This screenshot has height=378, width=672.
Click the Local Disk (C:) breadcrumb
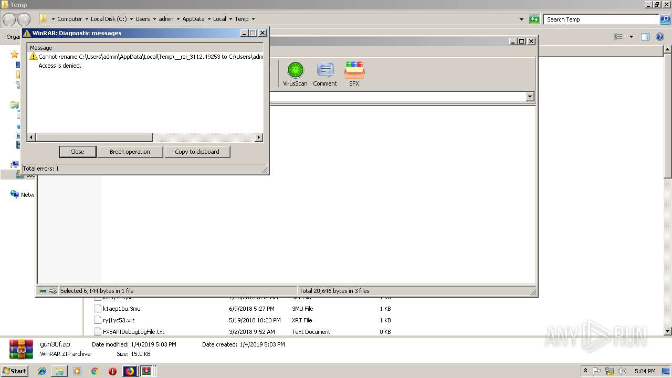pyautogui.click(x=109, y=19)
